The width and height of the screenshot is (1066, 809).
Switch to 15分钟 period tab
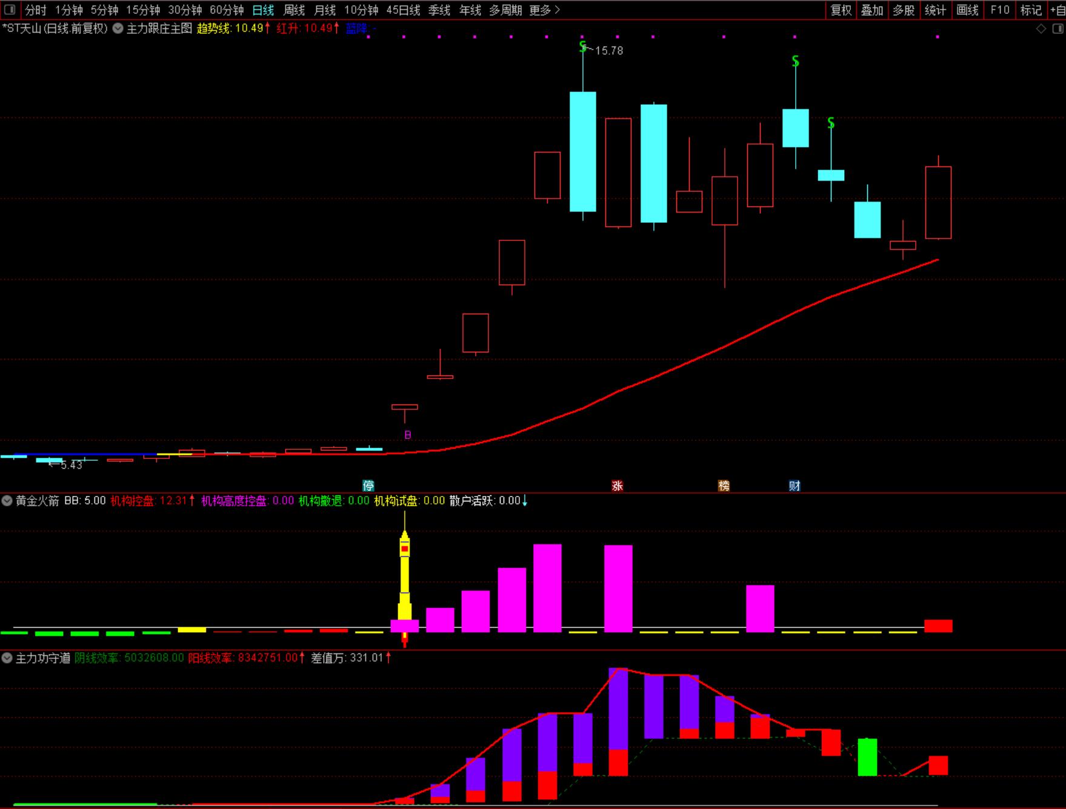(x=142, y=10)
